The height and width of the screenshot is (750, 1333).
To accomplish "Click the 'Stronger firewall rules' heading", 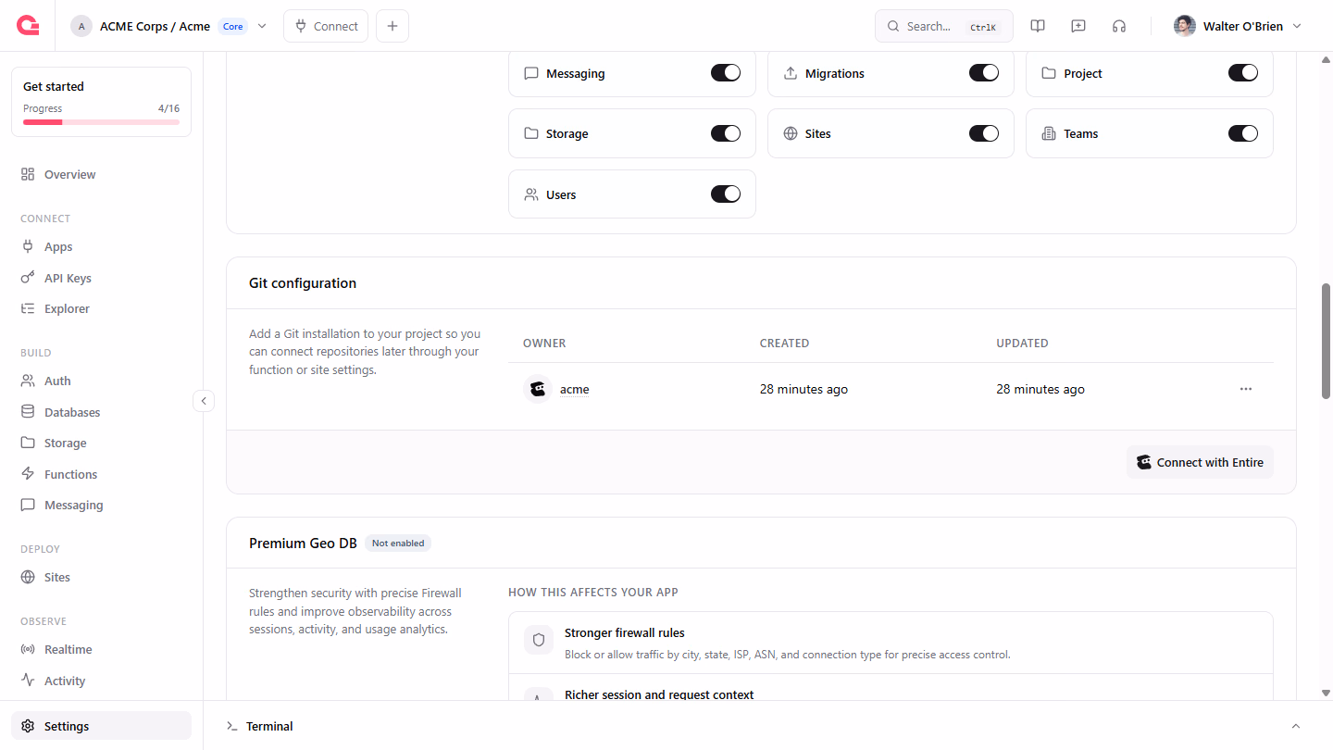I will (x=625, y=633).
